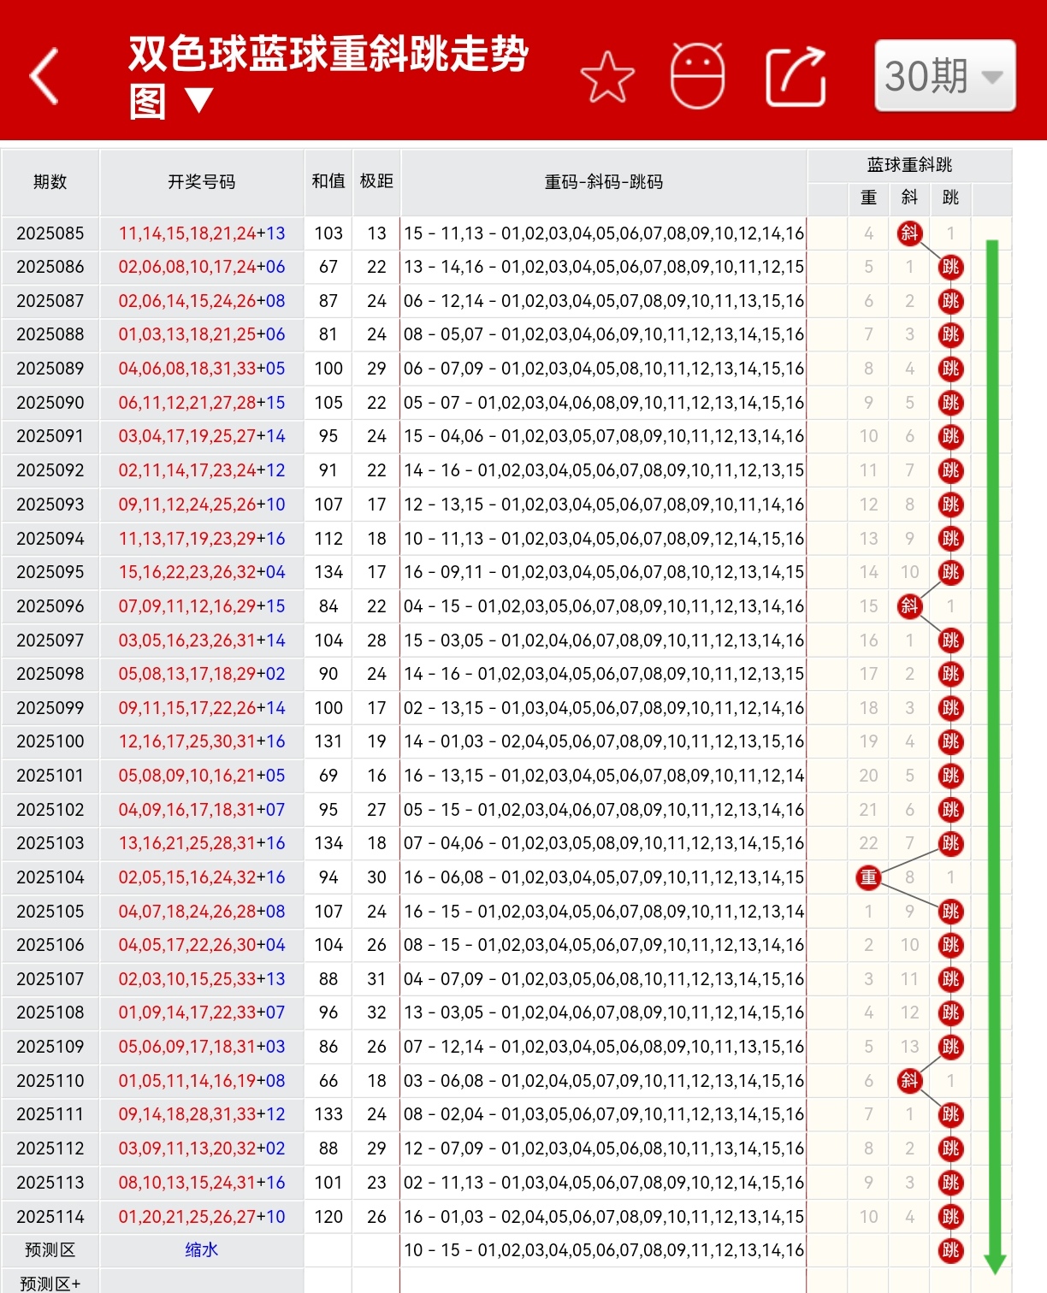Select the 蓝球重斜跳 header tab

(909, 164)
